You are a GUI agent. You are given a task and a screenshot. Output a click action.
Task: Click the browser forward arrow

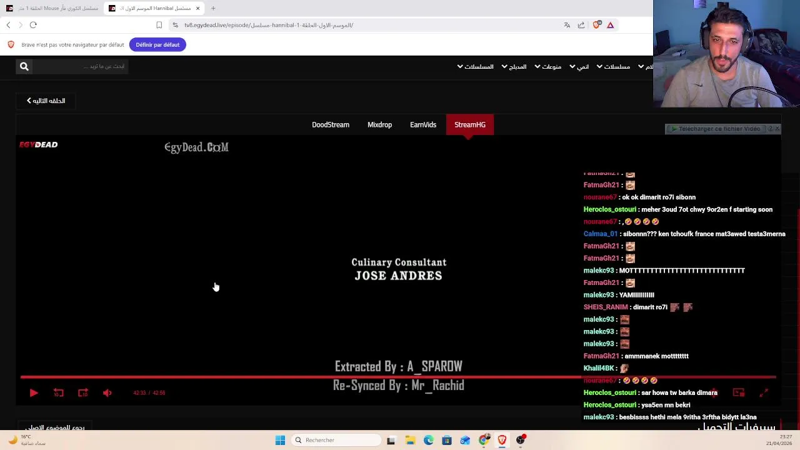click(x=20, y=25)
